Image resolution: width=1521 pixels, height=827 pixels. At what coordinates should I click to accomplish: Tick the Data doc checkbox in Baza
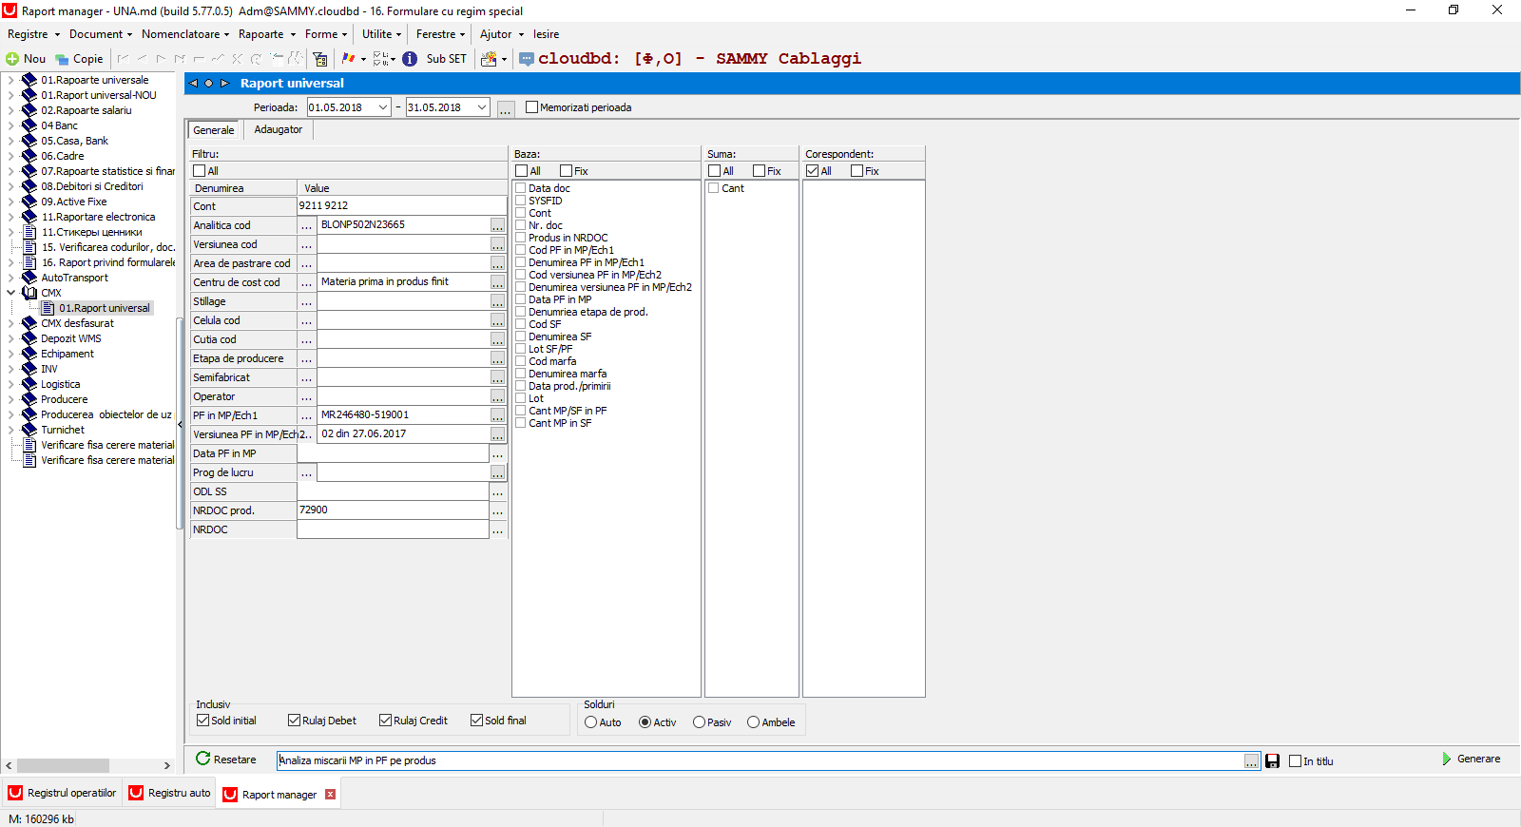[521, 188]
